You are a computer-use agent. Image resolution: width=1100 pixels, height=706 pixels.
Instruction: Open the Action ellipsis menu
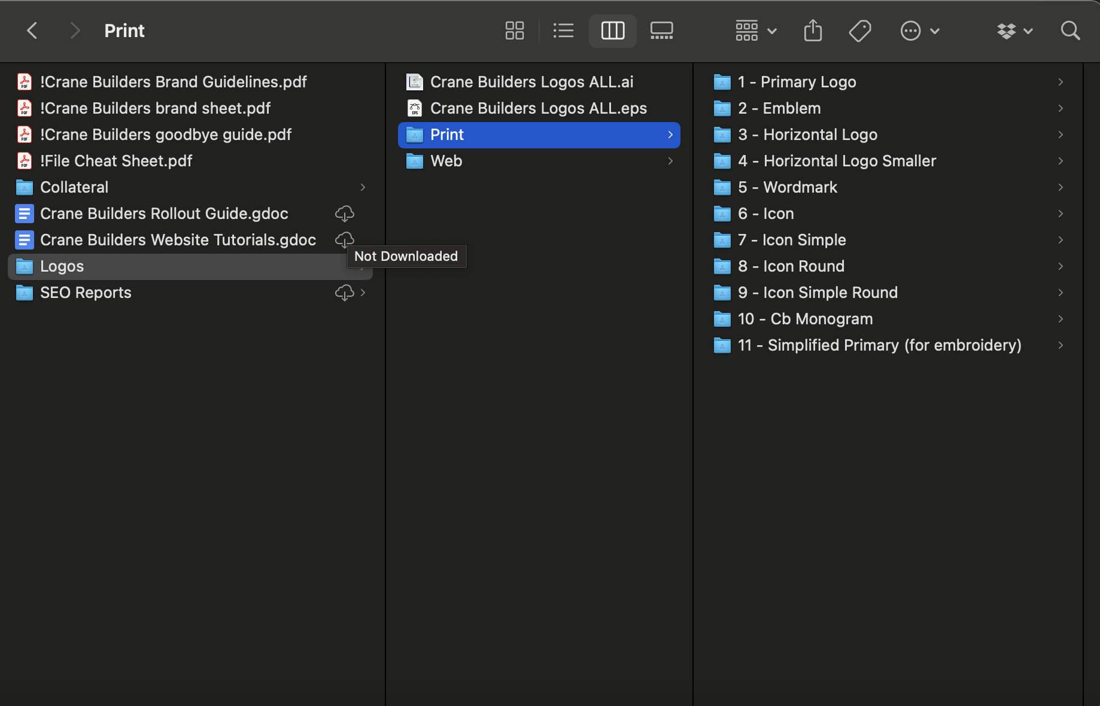[x=920, y=31]
